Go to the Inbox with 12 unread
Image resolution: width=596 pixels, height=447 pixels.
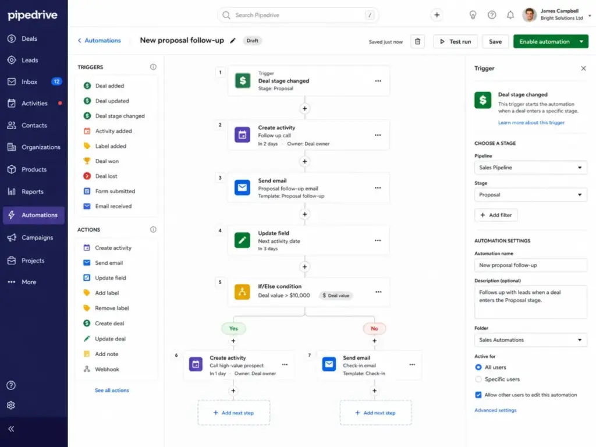pyautogui.click(x=33, y=81)
